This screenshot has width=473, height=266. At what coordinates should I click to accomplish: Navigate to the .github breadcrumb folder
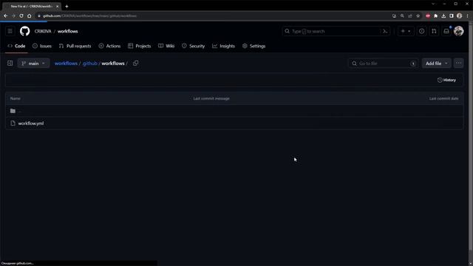pos(90,64)
